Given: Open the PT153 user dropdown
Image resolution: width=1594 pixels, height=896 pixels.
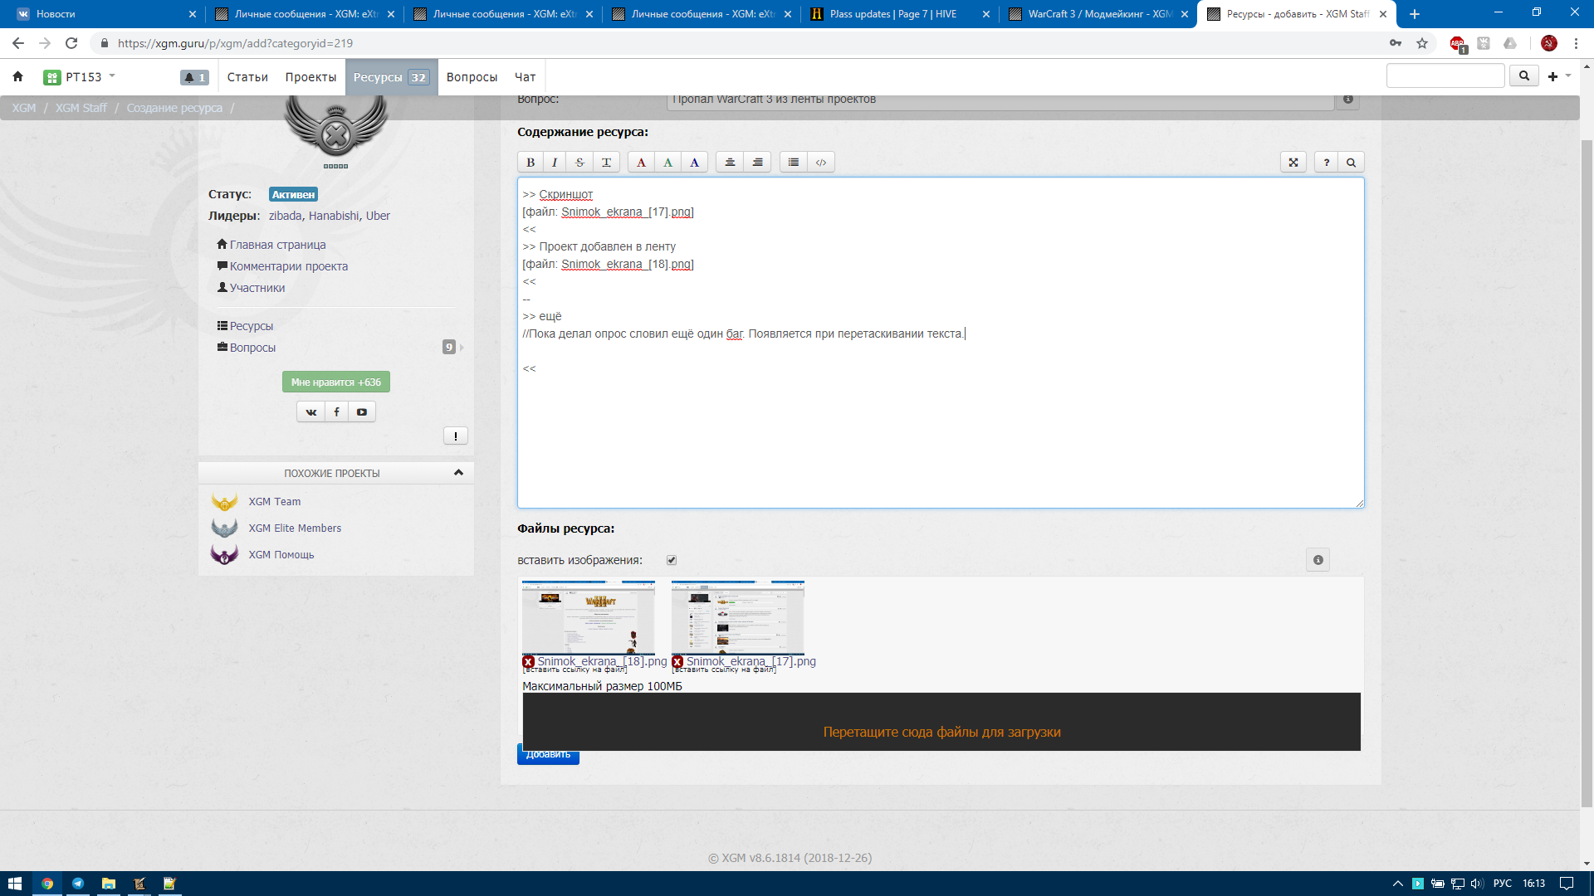Looking at the screenshot, I should tap(83, 77).
